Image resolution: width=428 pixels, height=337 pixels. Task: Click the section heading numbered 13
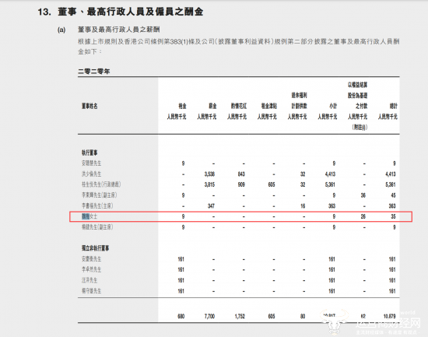click(x=121, y=12)
